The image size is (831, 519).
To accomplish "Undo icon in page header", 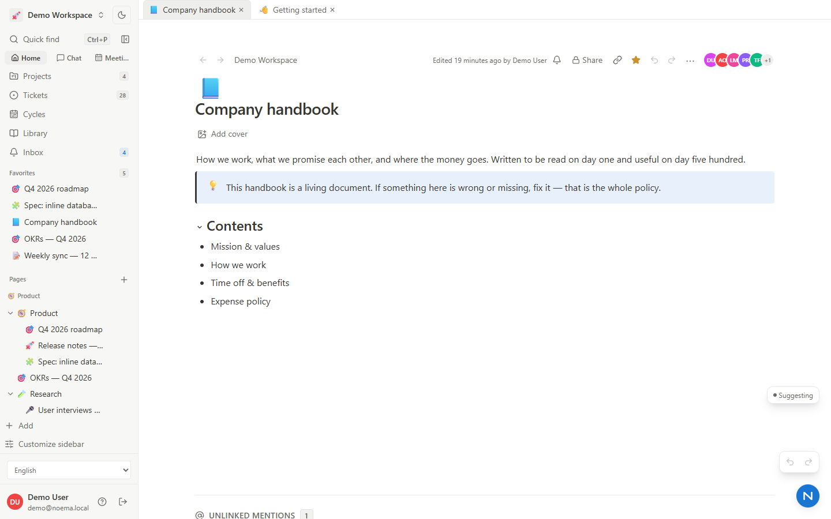I will click(654, 60).
